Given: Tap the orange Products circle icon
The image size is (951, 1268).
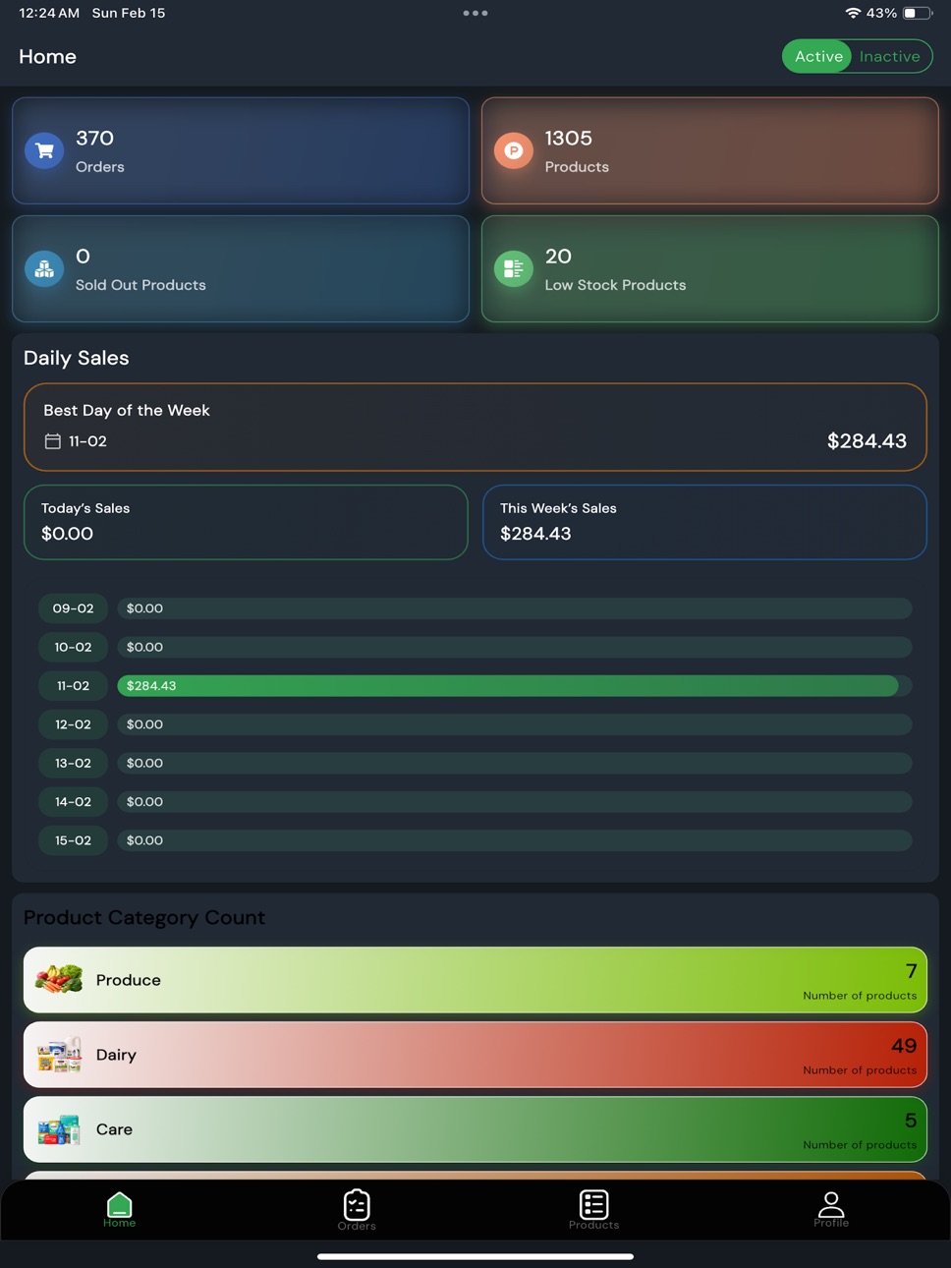Looking at the screenshot, I should 513,150.
